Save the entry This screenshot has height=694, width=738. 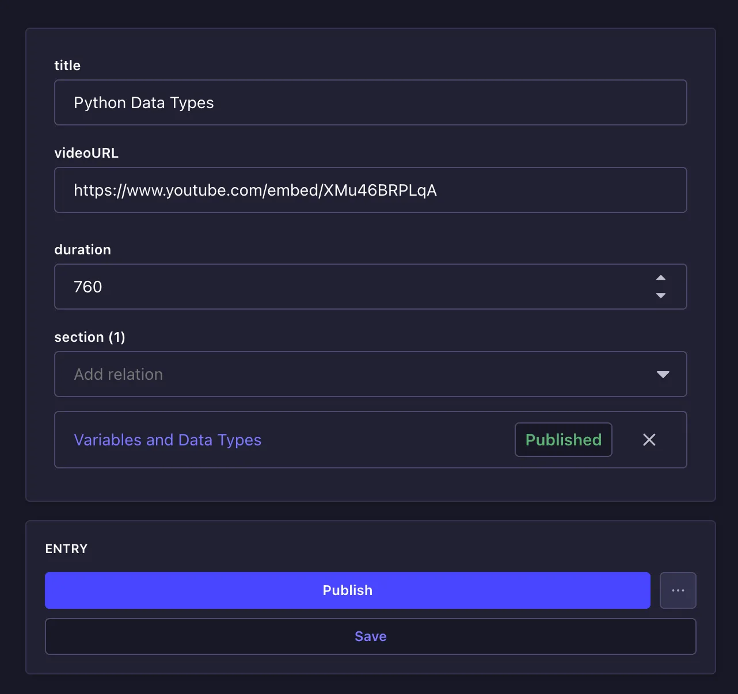click(370, 636)
